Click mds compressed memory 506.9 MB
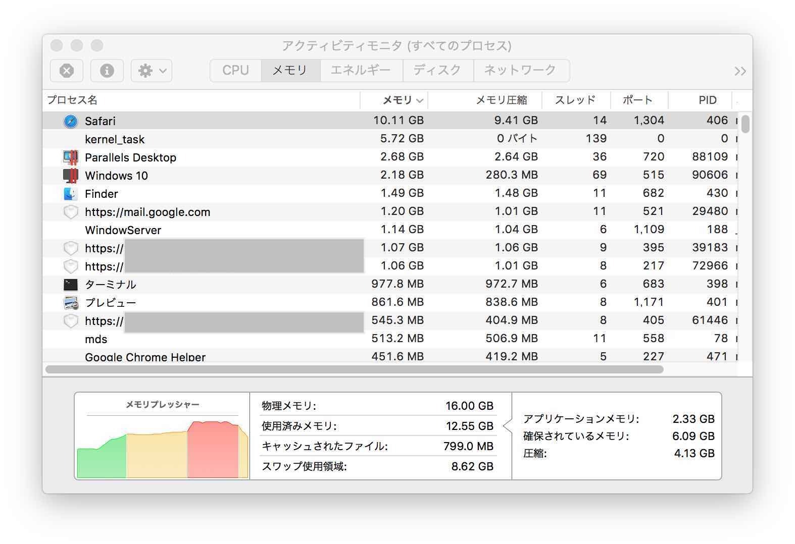This screenshot has height=544, width=795. [512, 339]
